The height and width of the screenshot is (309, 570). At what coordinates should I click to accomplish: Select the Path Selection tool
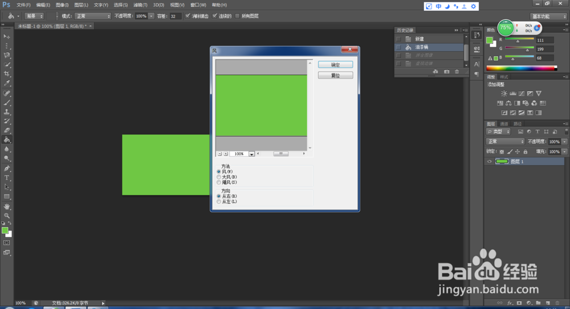6,187
